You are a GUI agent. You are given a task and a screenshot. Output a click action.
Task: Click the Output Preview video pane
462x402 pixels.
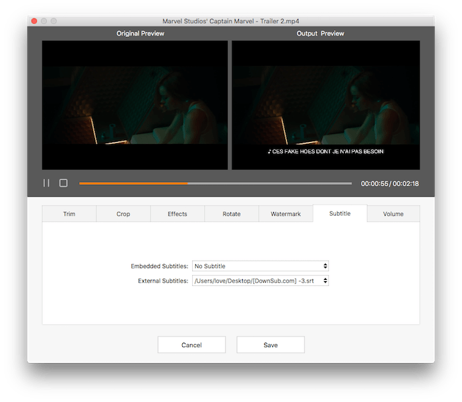point(325,105)
